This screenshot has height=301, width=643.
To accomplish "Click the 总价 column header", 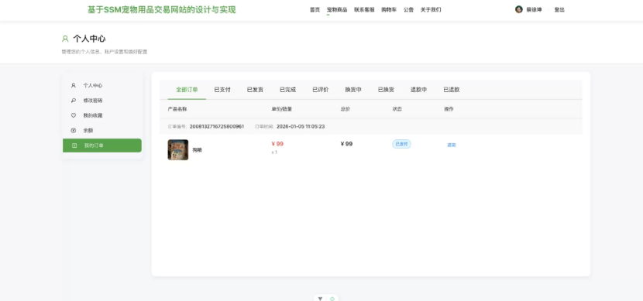I will tap(346, 109).
